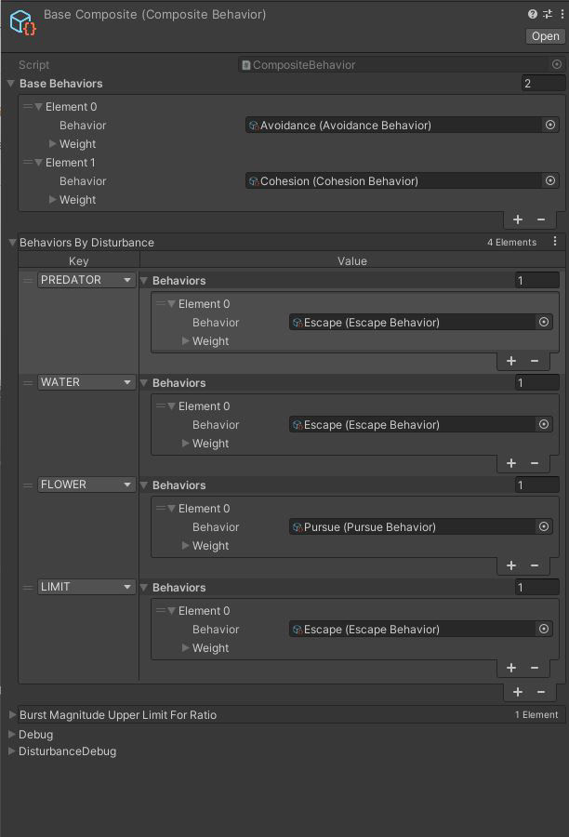This screenshot has width=569, height=837.
Task: Add element to Base Behaviors list
Action: point(518,219)
